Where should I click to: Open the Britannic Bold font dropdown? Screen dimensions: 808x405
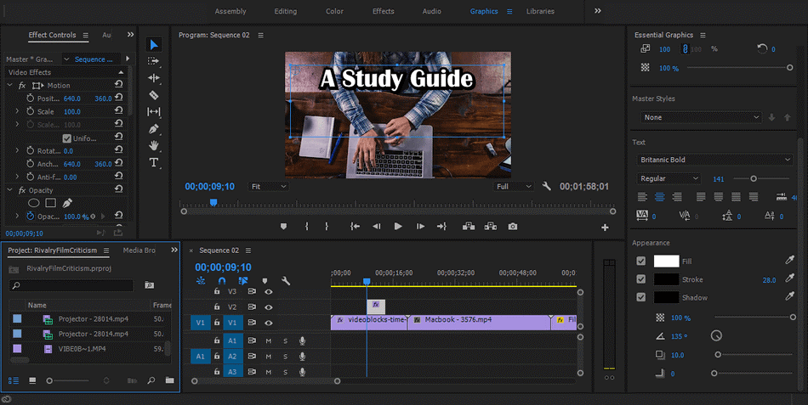pyautogui.click(x=714, y=160)
